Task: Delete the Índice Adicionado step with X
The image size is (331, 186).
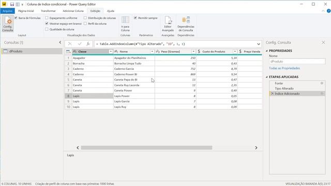Action: point(273,94)
